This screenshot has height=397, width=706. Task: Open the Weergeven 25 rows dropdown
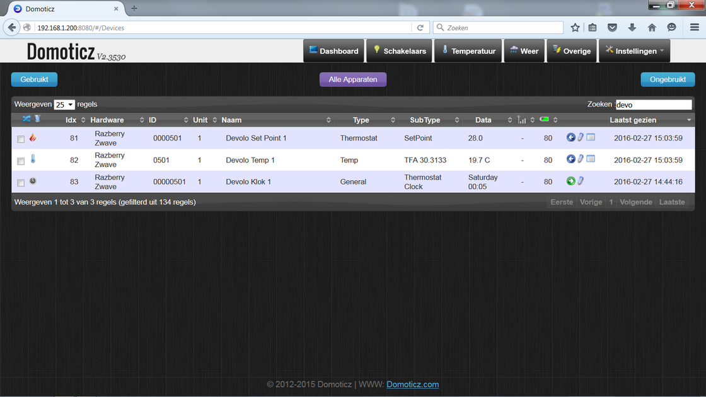click(64, 105)
